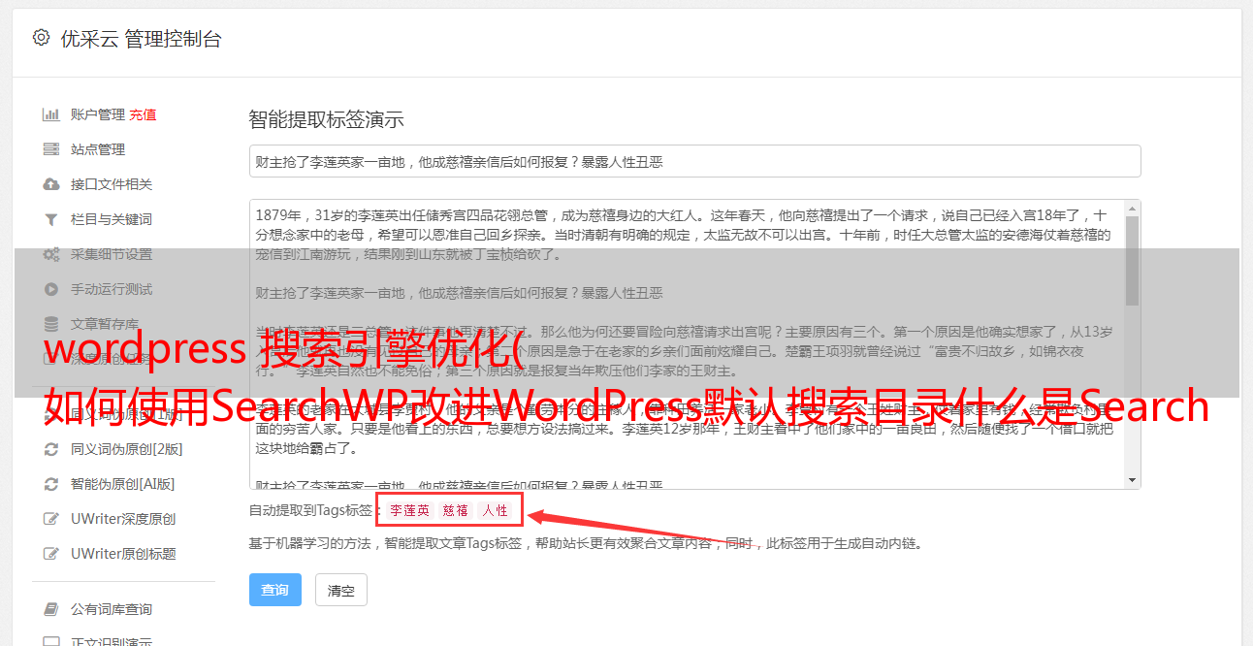Click the gear icon beside 优采云 管理控制台
The width and height of the screenshot is (1253, 646).
[41, 38]
